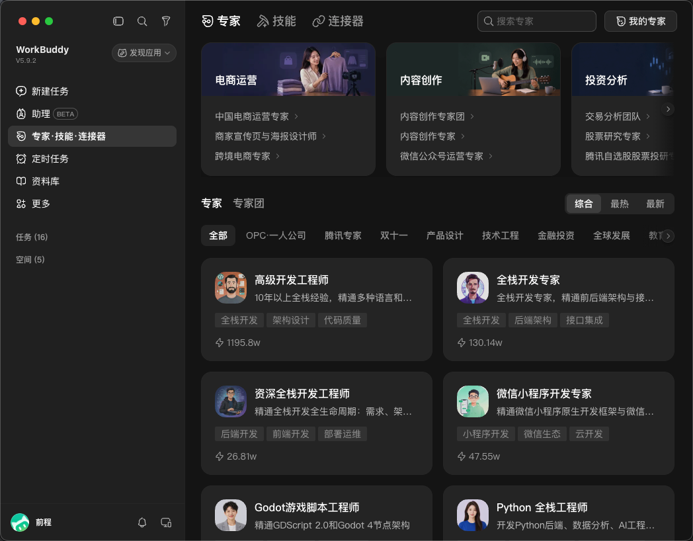The width and height of the screenshot is (693, 541).
Task: Filter by 双十一
Action: click(x=394, y=235)
